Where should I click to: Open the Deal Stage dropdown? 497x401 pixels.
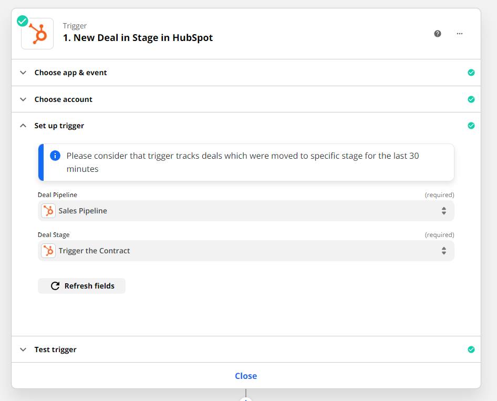point(246,251)
